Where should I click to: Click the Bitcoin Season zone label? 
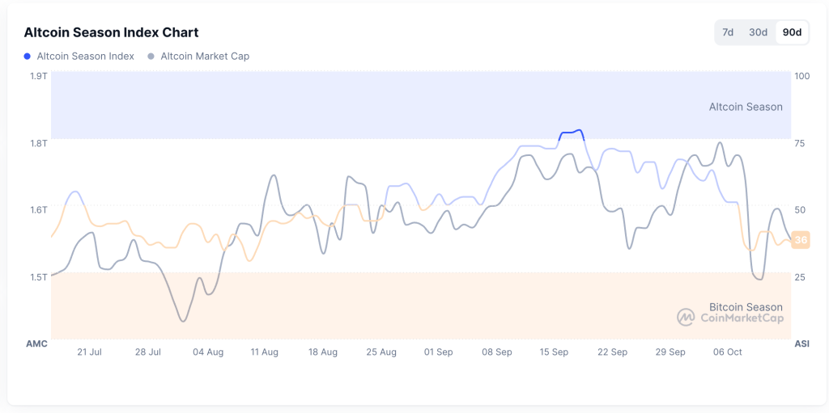click(x=746, y=307)
